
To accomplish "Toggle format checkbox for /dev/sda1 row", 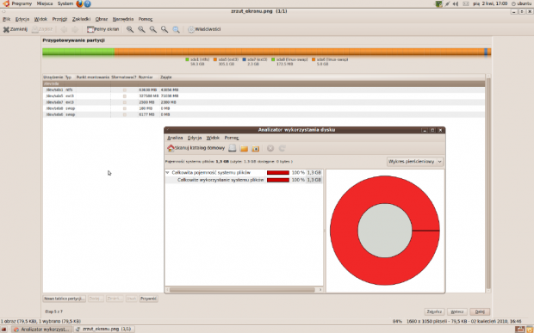I will click(125, 90).
